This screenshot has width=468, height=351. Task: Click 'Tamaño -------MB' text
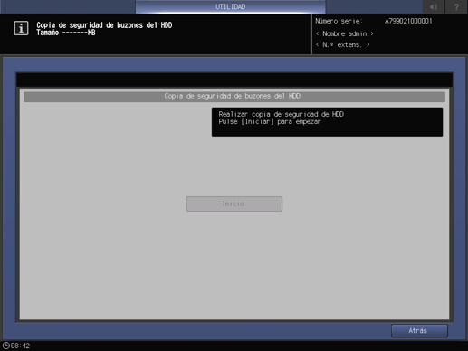tap(66, 33)
